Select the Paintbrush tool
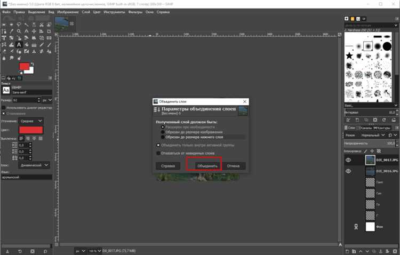Viewport: 400px width, 255px height. [x=49, y=45]
